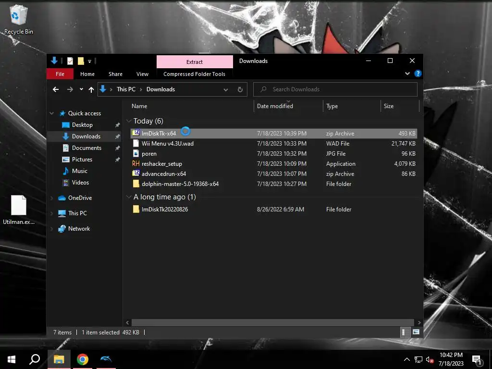492x369 pixels.
Task: Collapse the Quick access tree node
Action: (52, 113)
